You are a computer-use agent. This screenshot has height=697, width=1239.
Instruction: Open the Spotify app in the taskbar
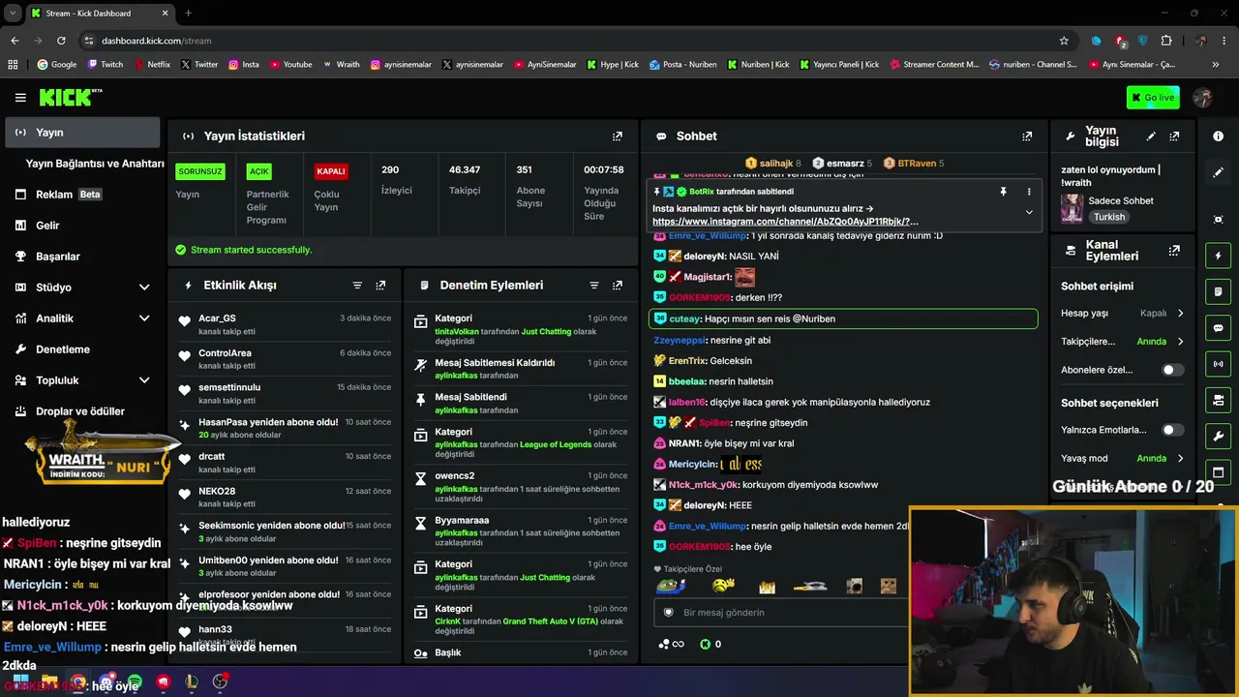coord(135,682)
